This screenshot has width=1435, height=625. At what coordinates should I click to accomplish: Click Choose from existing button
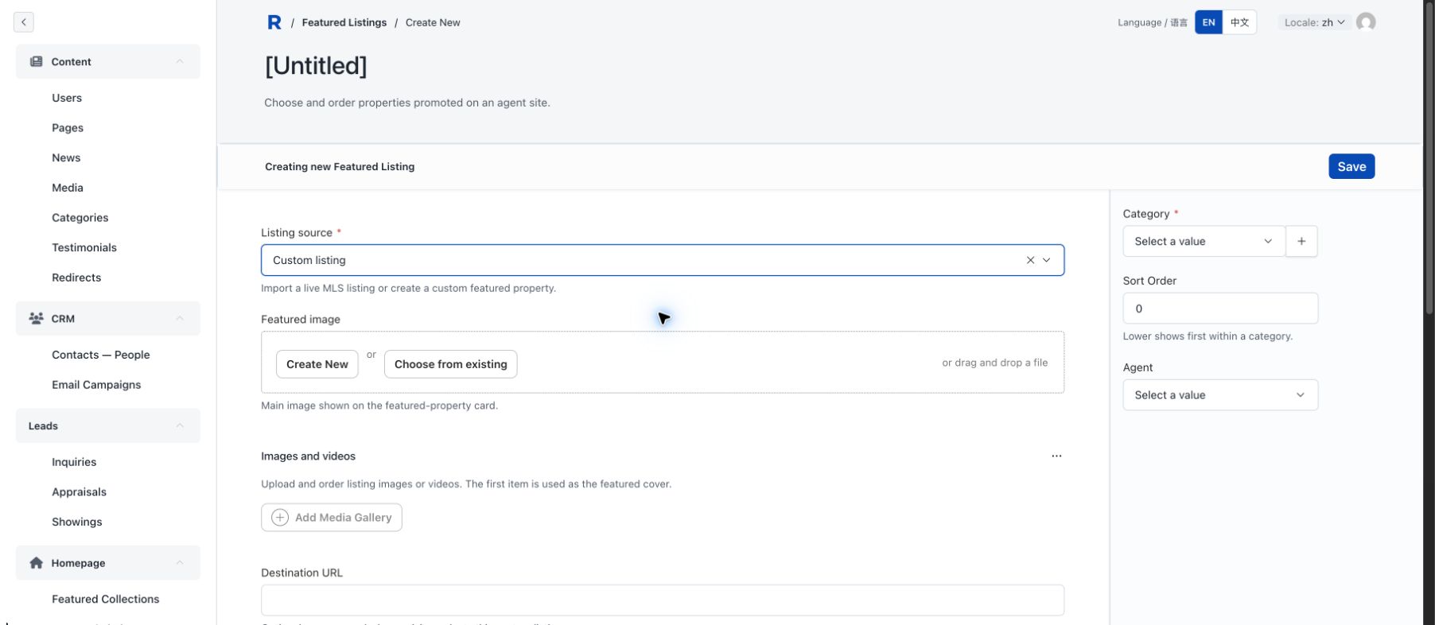coord(450,364)
